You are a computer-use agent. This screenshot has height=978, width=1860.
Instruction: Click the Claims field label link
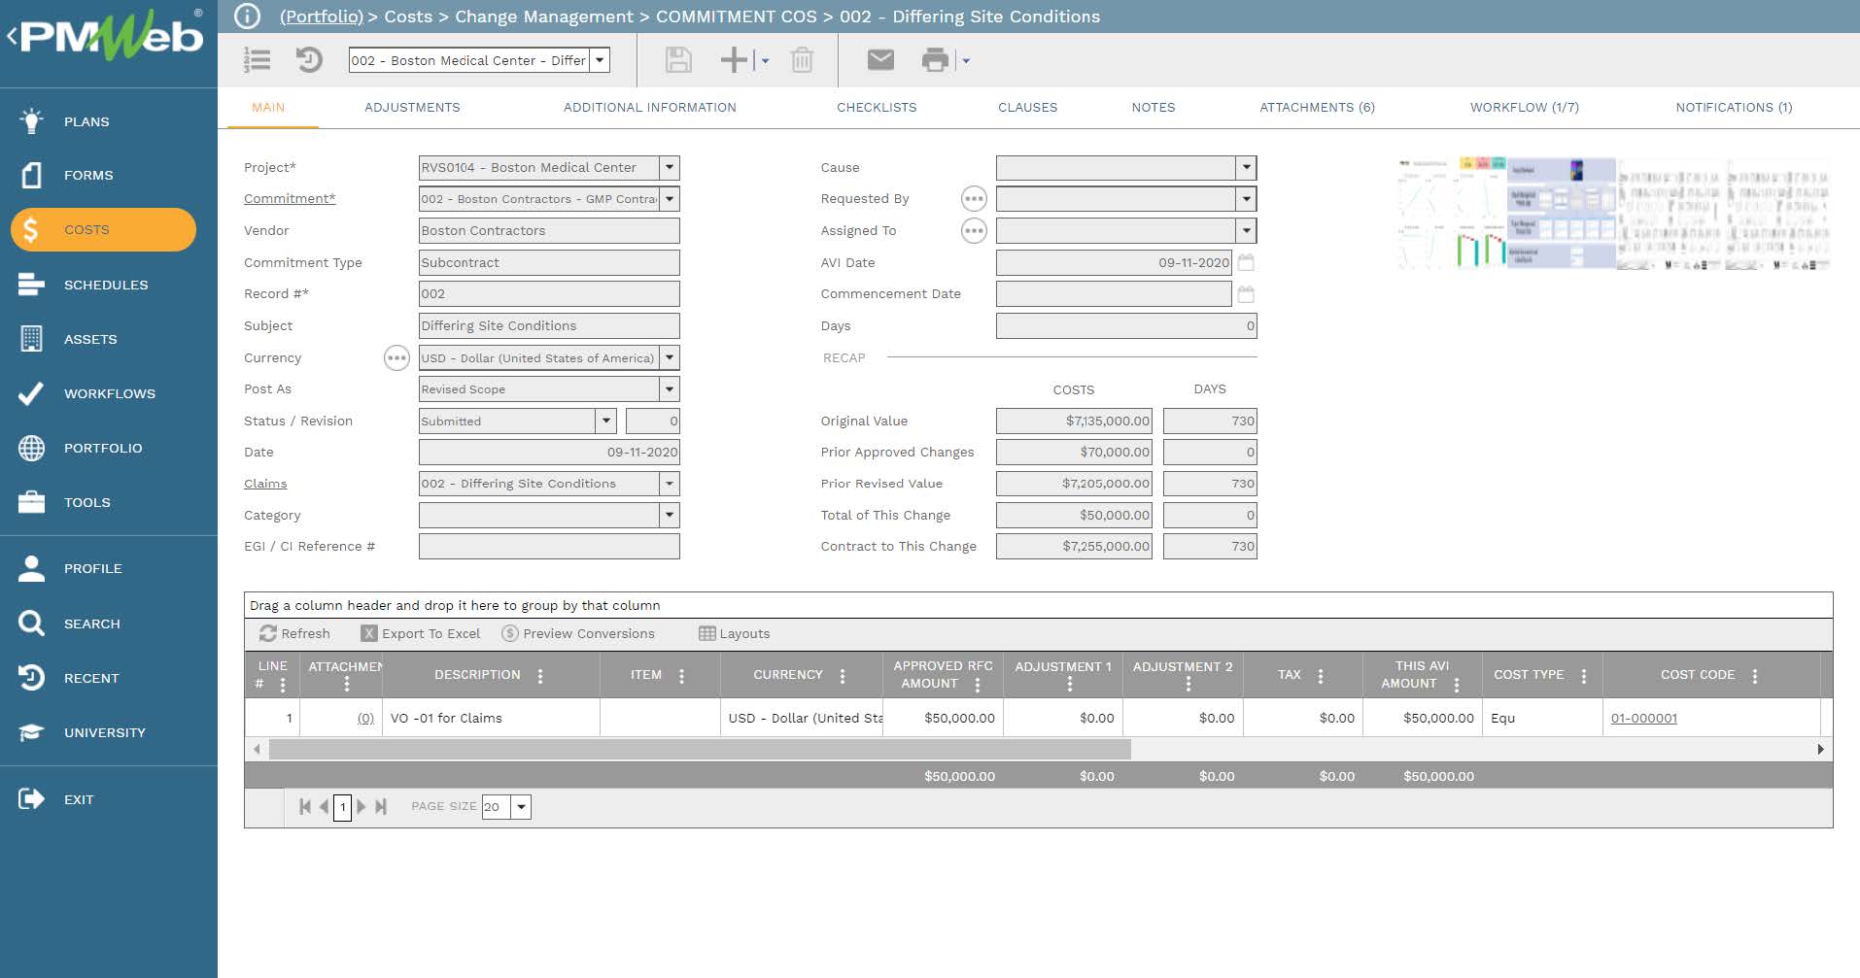(265, 484)
